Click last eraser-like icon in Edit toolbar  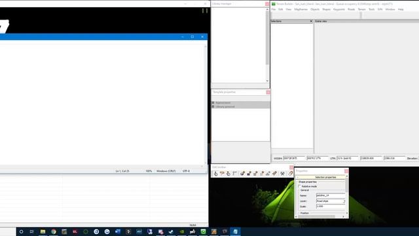290,174
